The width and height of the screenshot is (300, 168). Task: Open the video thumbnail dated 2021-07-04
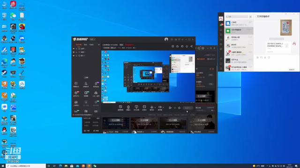pyautogui.click(x=116, y=123)
